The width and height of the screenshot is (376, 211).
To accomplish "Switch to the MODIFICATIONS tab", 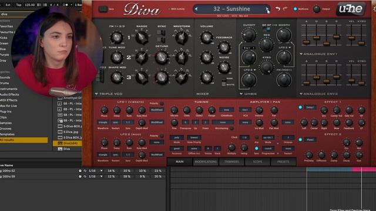I will point(206,162).
